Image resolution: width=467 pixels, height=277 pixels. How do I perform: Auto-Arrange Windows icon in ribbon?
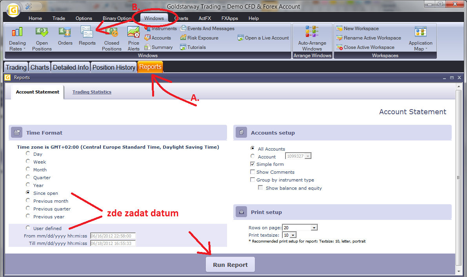pos(312,31)
